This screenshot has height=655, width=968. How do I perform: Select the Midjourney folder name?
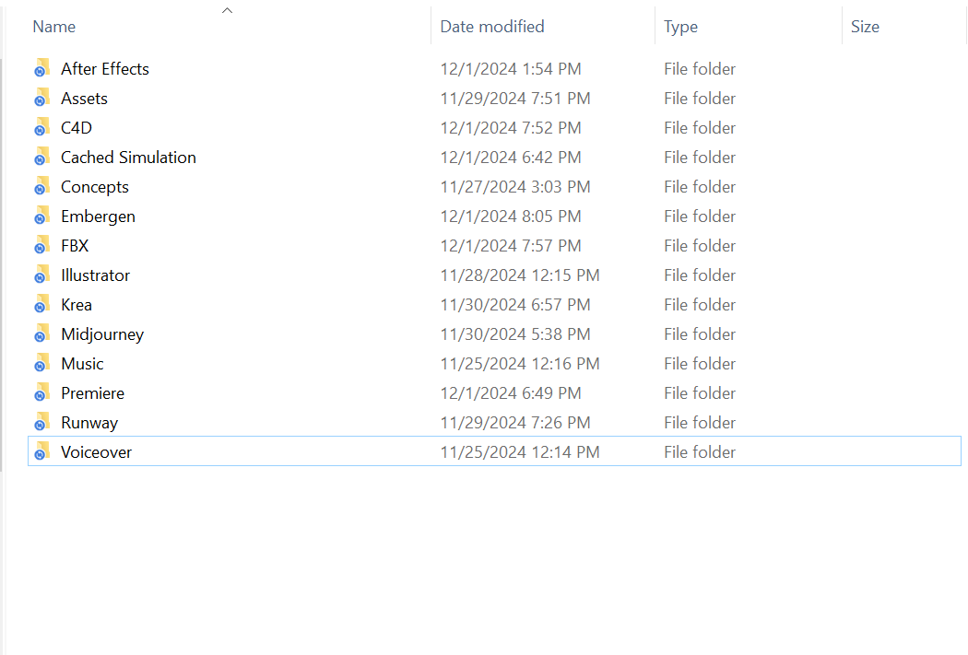coord(102,334)
